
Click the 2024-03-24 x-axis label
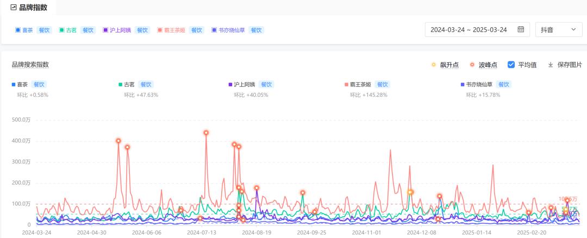point(36,233)
